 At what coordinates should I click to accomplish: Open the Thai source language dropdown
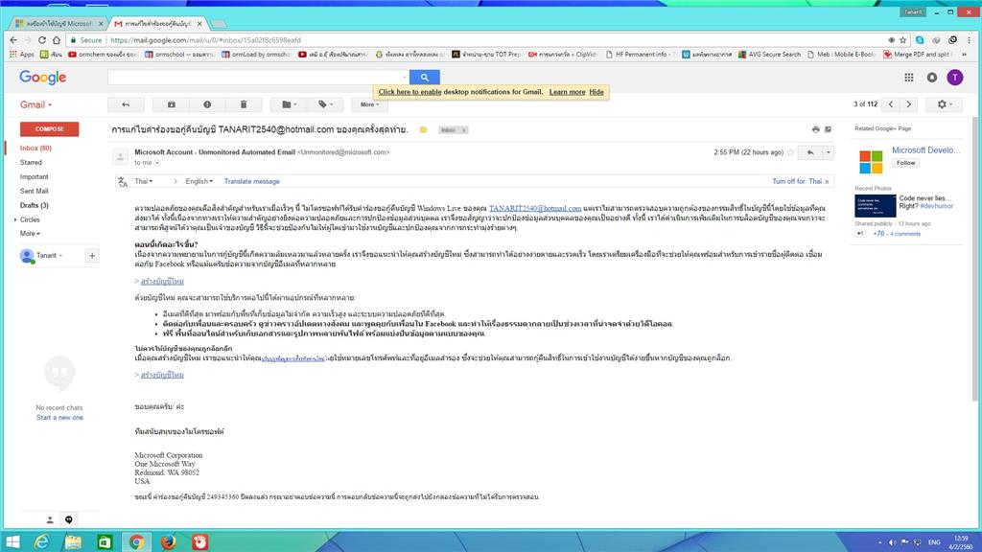coord(144,181)
